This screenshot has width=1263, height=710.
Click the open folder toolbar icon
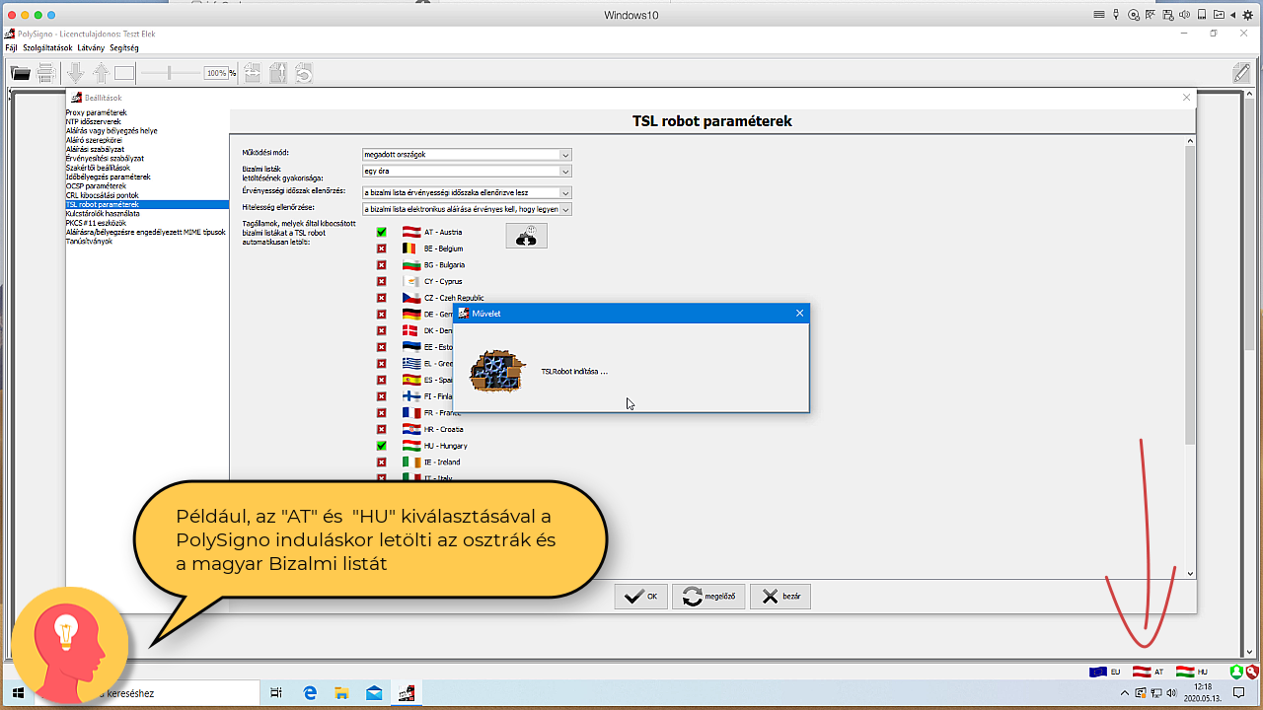pyautogui.click(x=20, y=73)
